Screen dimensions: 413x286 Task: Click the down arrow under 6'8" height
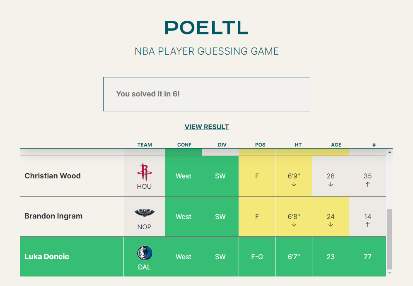tap(294, 225)
